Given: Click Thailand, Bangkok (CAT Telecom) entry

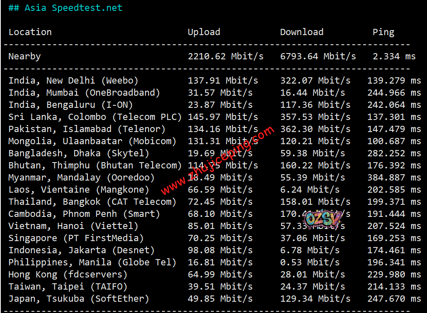Looking at the screenshot, I should (92, 202).
